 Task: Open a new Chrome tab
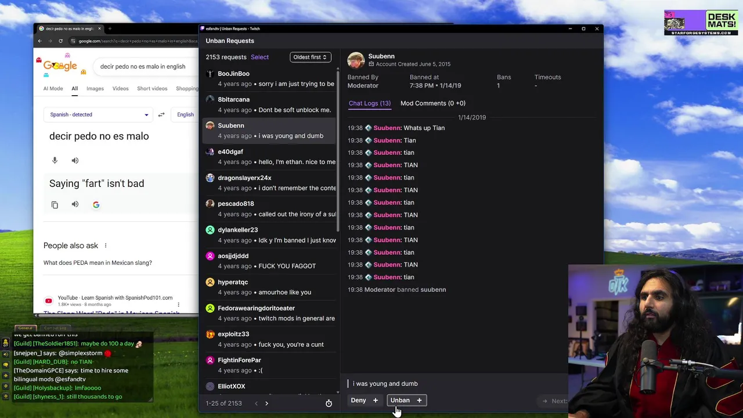[110, 28]
